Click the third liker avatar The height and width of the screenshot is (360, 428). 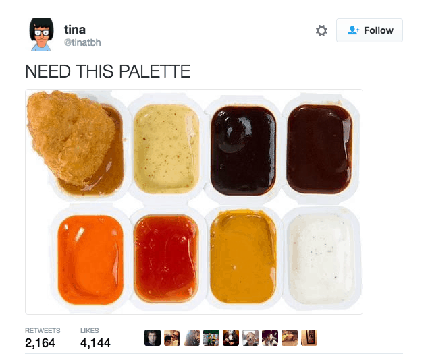[x=192, y=338]
